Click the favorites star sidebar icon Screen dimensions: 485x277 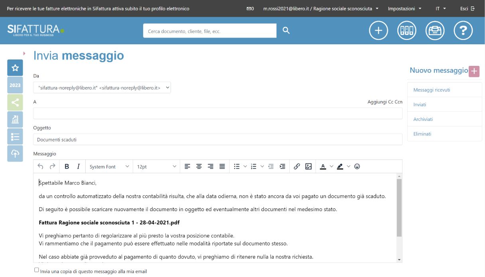pos(15,68)
